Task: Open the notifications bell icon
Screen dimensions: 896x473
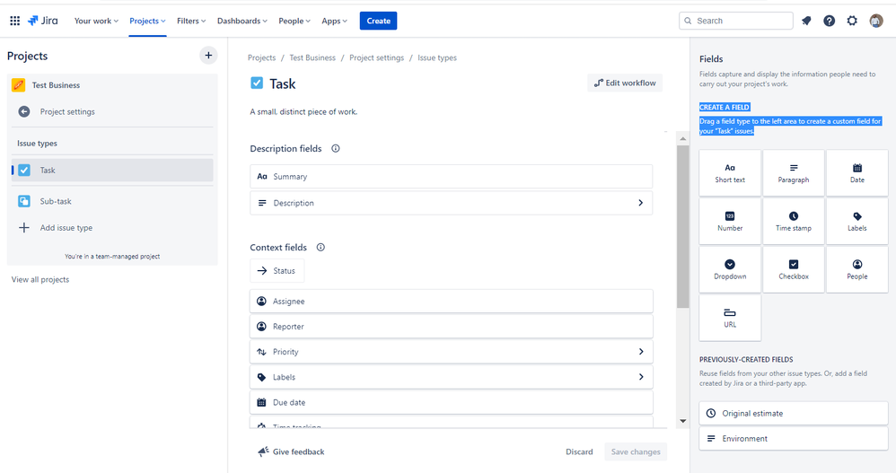Action: [x=806, y=21]
